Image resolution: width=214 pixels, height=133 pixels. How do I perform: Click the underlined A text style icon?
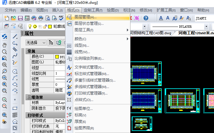click(161, 18)
